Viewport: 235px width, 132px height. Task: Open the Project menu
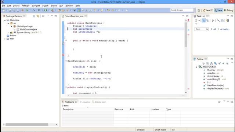click(x=54, y=6)
